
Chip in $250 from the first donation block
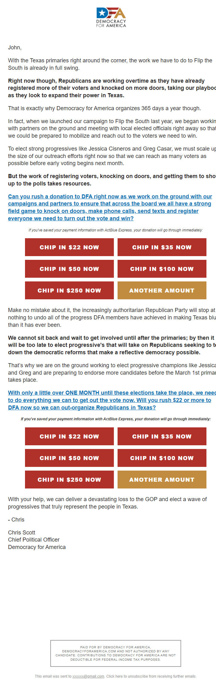(69, 290)
